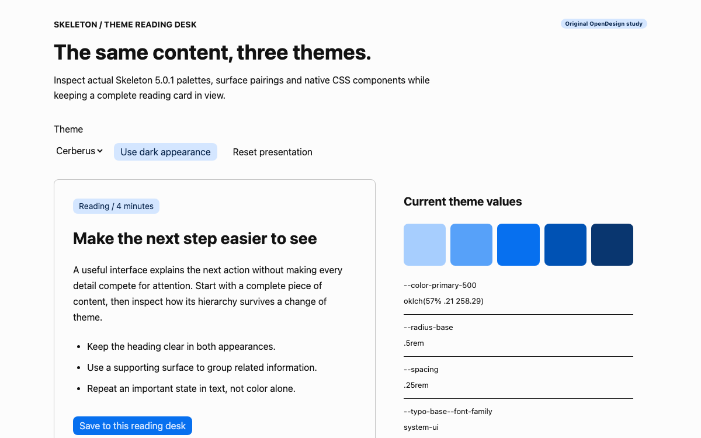Click the same content, three themes heading
The image size is (701, 438).
click(x=213, y=53)
